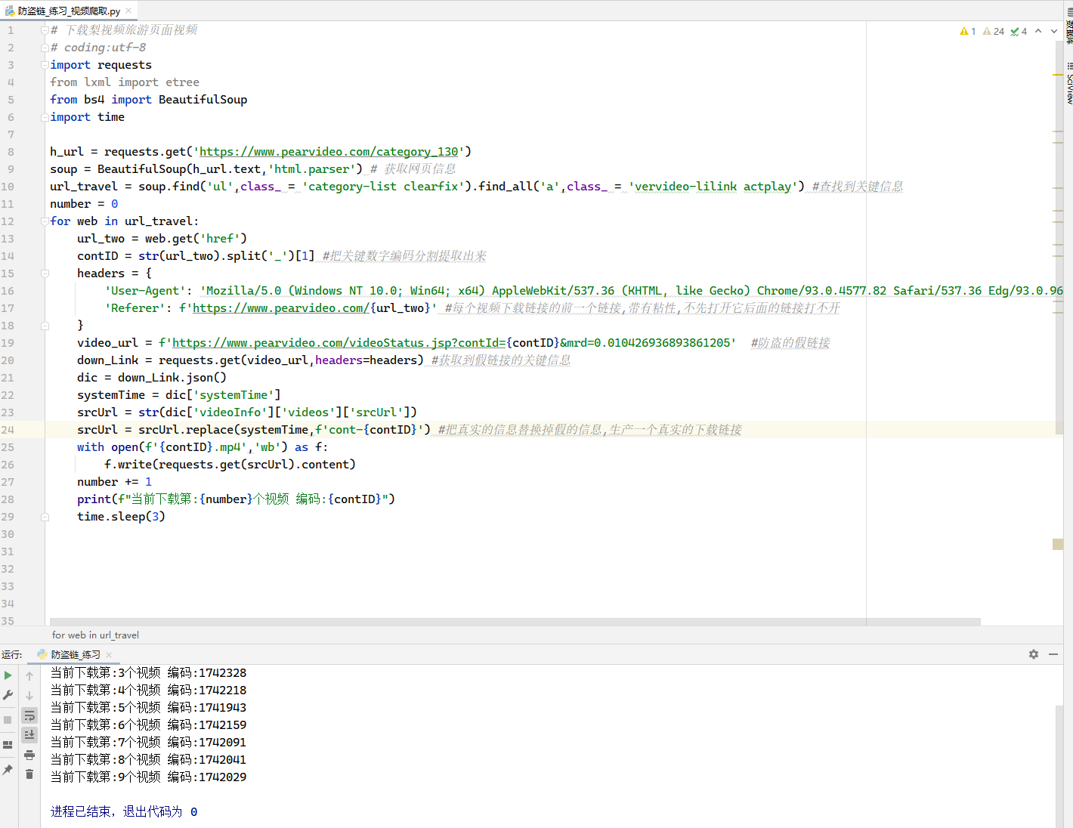Hide the Run tool window with minus icon
Image resolution: width=1073 pixels, height=828 pixels.
1053,654
